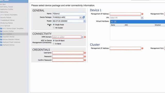
Task: Click the Password input field
Action: [68, 57]
